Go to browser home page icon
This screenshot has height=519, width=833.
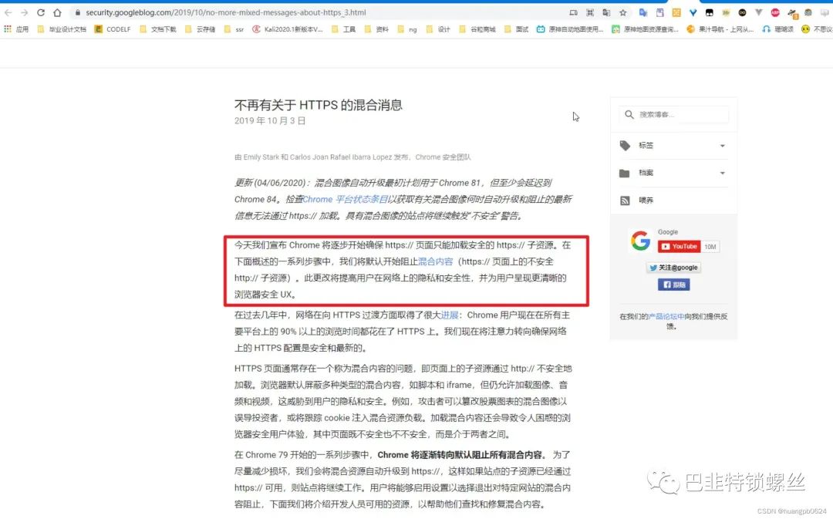tap(56, 12)
